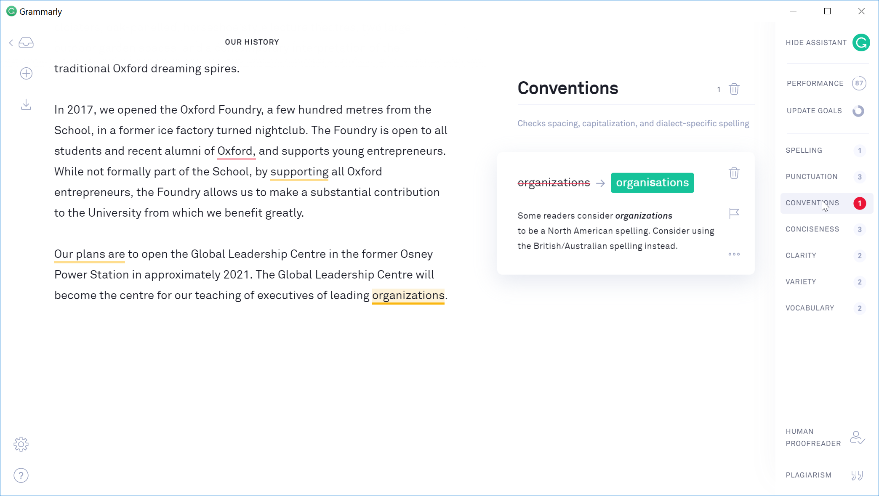The image size is (879, 496).
Task: Click underlined 'Oxford,' in the document
Action: pos(236,151)
